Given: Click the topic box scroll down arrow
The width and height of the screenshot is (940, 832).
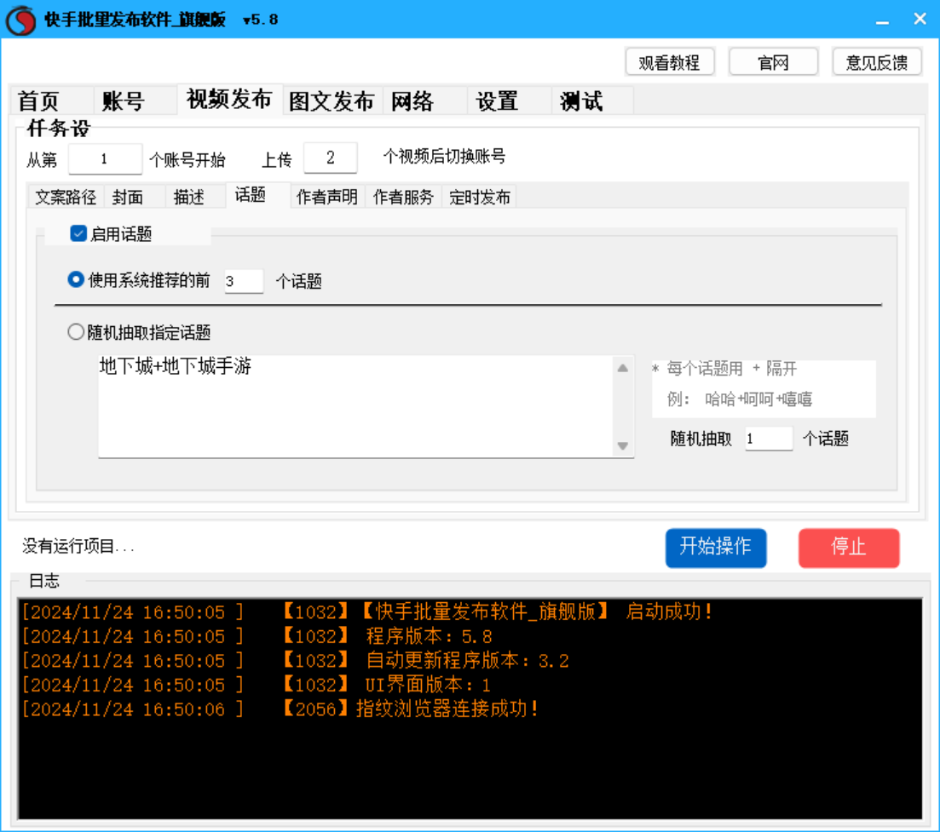Looking at the screenshot, I should click(623, 445).
